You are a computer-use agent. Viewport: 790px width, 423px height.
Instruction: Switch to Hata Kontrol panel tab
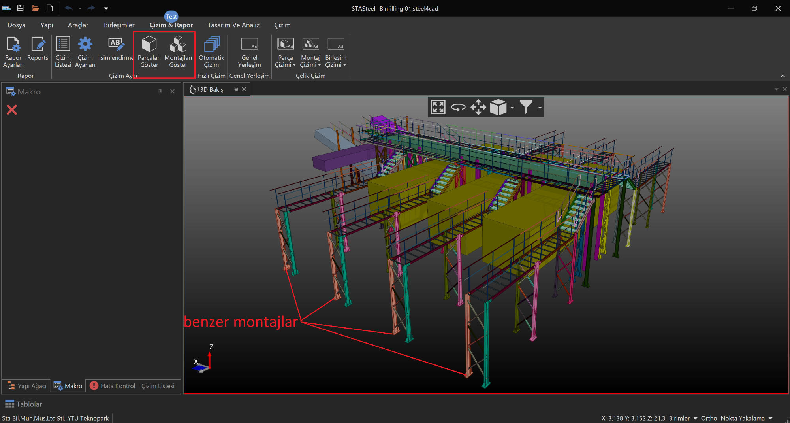click(113, 386)
